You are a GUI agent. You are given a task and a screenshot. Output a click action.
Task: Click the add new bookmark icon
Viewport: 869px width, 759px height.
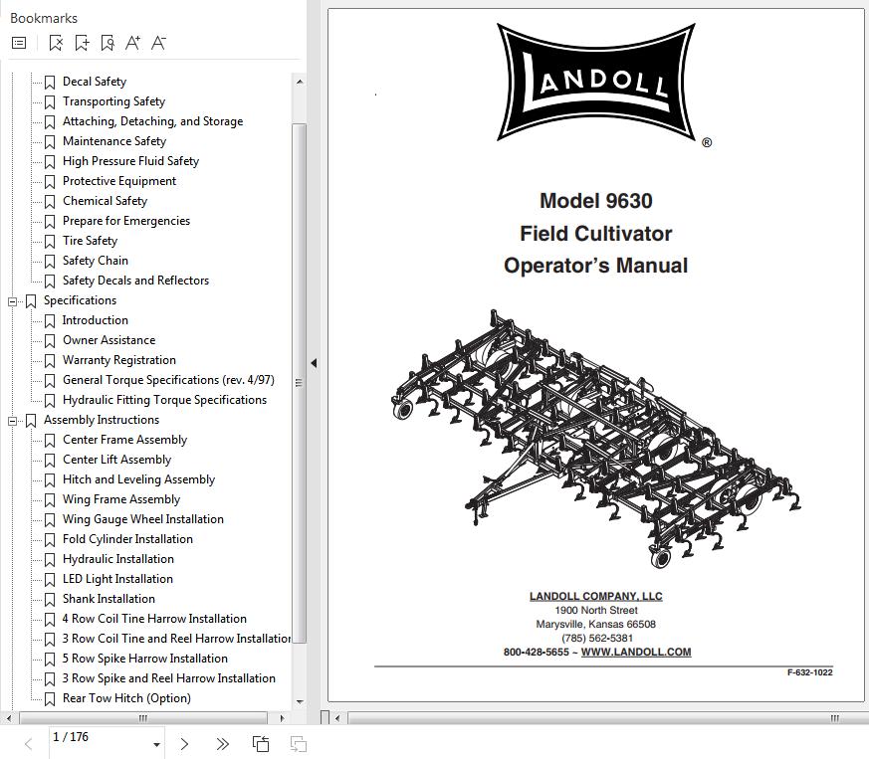[82, 43]
